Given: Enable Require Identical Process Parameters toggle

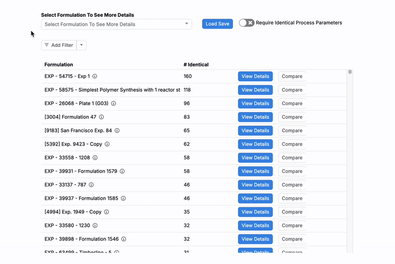Looking at the screenshot, I should tap(246, 23).
